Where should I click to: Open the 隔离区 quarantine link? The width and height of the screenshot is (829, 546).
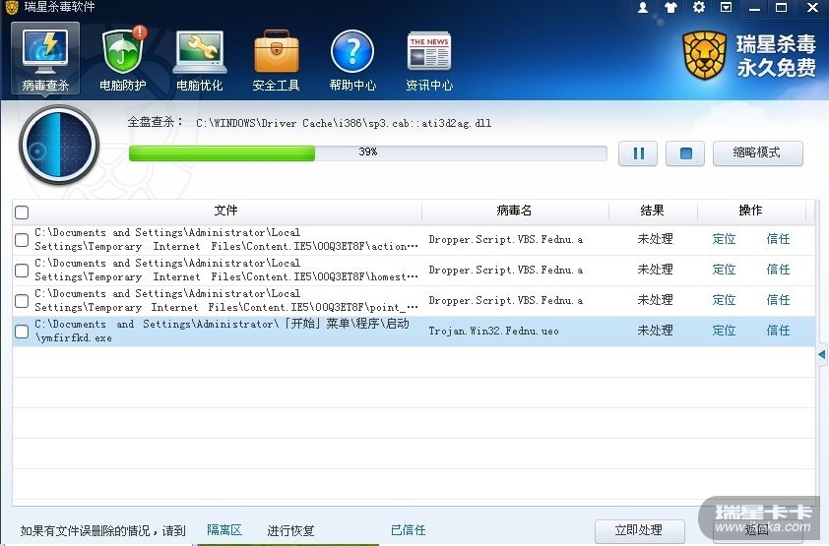pyautogui.click(x=224, y=530)
